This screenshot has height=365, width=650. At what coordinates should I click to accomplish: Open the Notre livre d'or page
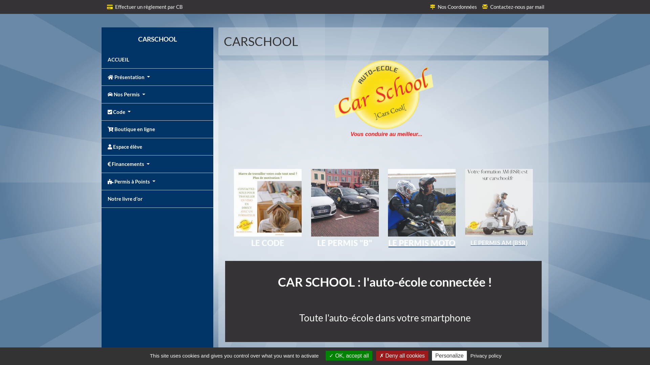(125, 199)
